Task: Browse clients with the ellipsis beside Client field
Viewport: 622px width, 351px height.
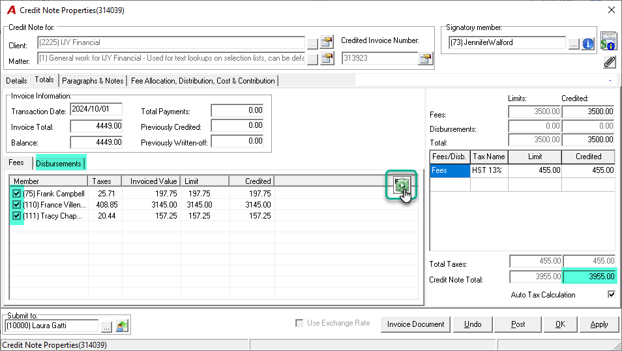Action: tap(312, 44)
